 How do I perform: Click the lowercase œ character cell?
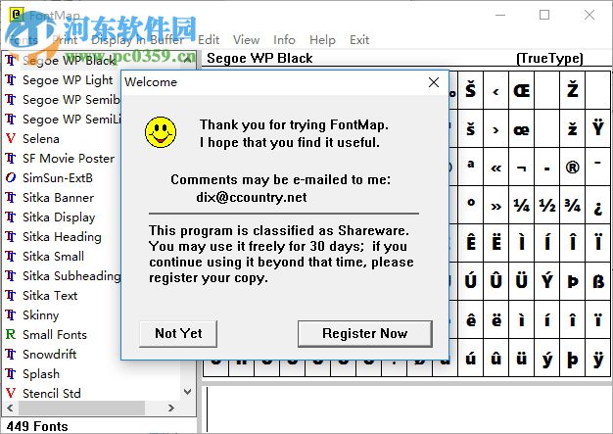521,129
